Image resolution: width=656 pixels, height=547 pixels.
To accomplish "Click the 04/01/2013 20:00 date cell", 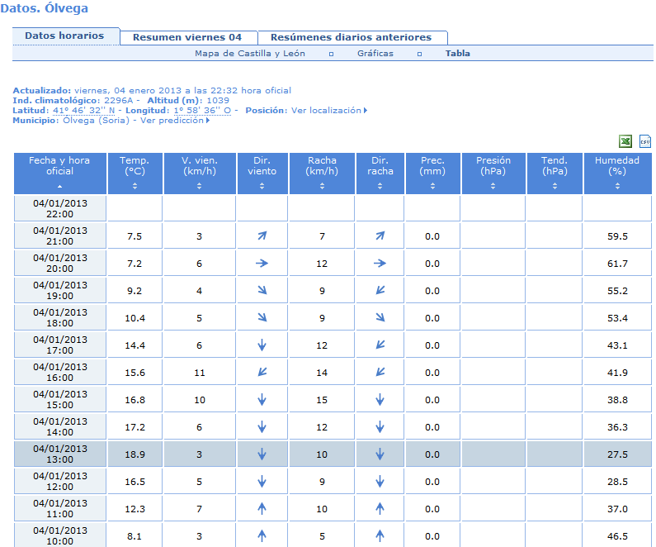I will (x=60, y=263).
